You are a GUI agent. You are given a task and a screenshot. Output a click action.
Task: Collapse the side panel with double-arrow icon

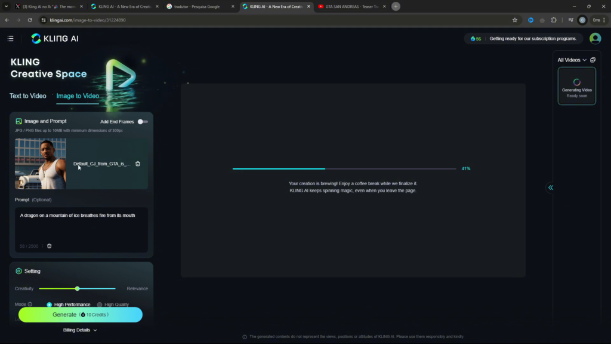pyautogui.click(x=550, y=188)
